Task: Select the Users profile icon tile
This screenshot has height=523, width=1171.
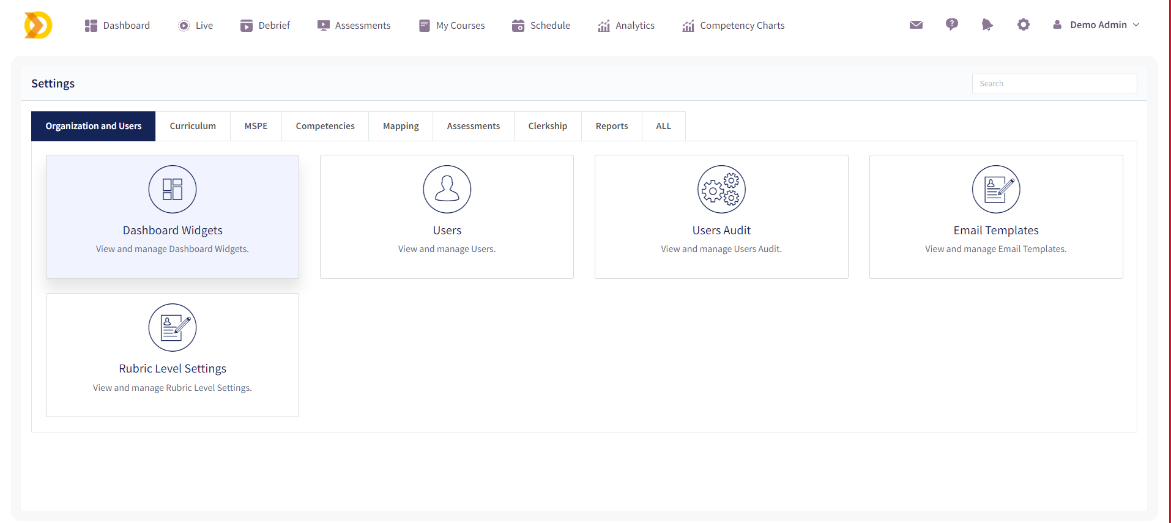Action: tap(447, 190)
